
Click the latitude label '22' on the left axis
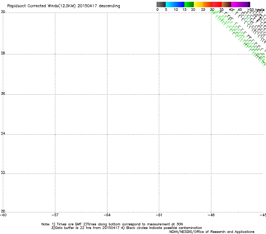pos(3,172)
